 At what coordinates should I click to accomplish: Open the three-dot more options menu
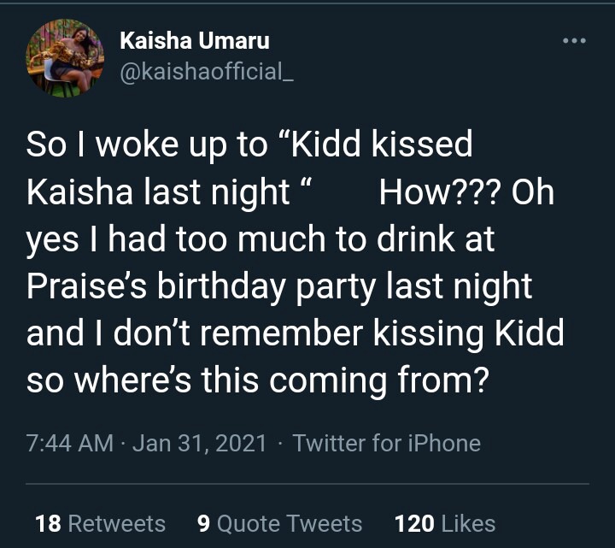tap(574, 40)
